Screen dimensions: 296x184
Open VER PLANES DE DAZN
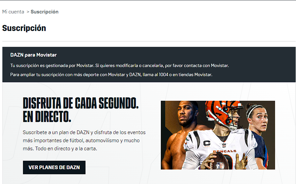[54, 167]
